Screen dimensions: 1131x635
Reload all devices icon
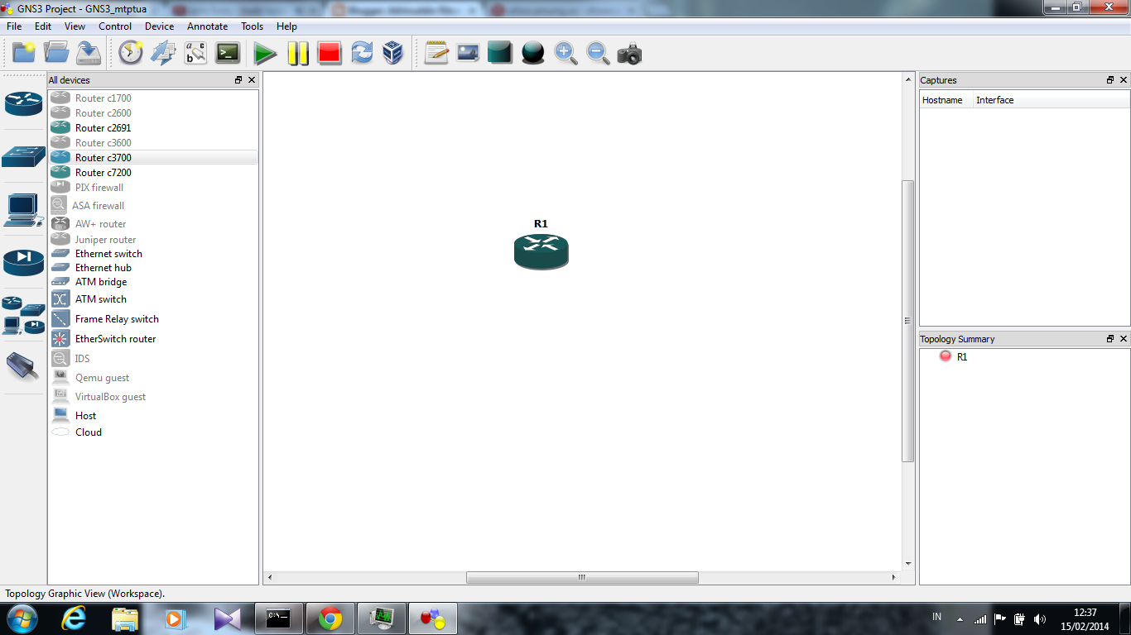(x=362, y=53)
